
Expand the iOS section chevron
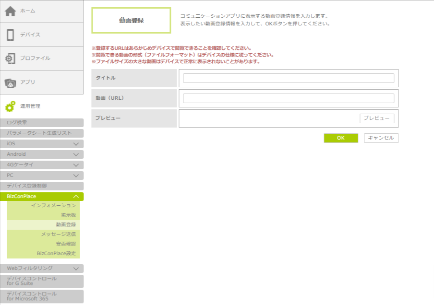coord(76,144)
